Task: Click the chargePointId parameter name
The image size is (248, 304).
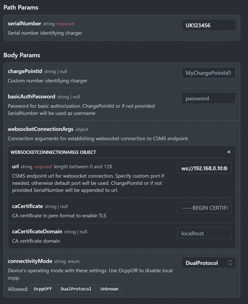Action: tap(25, 71)
